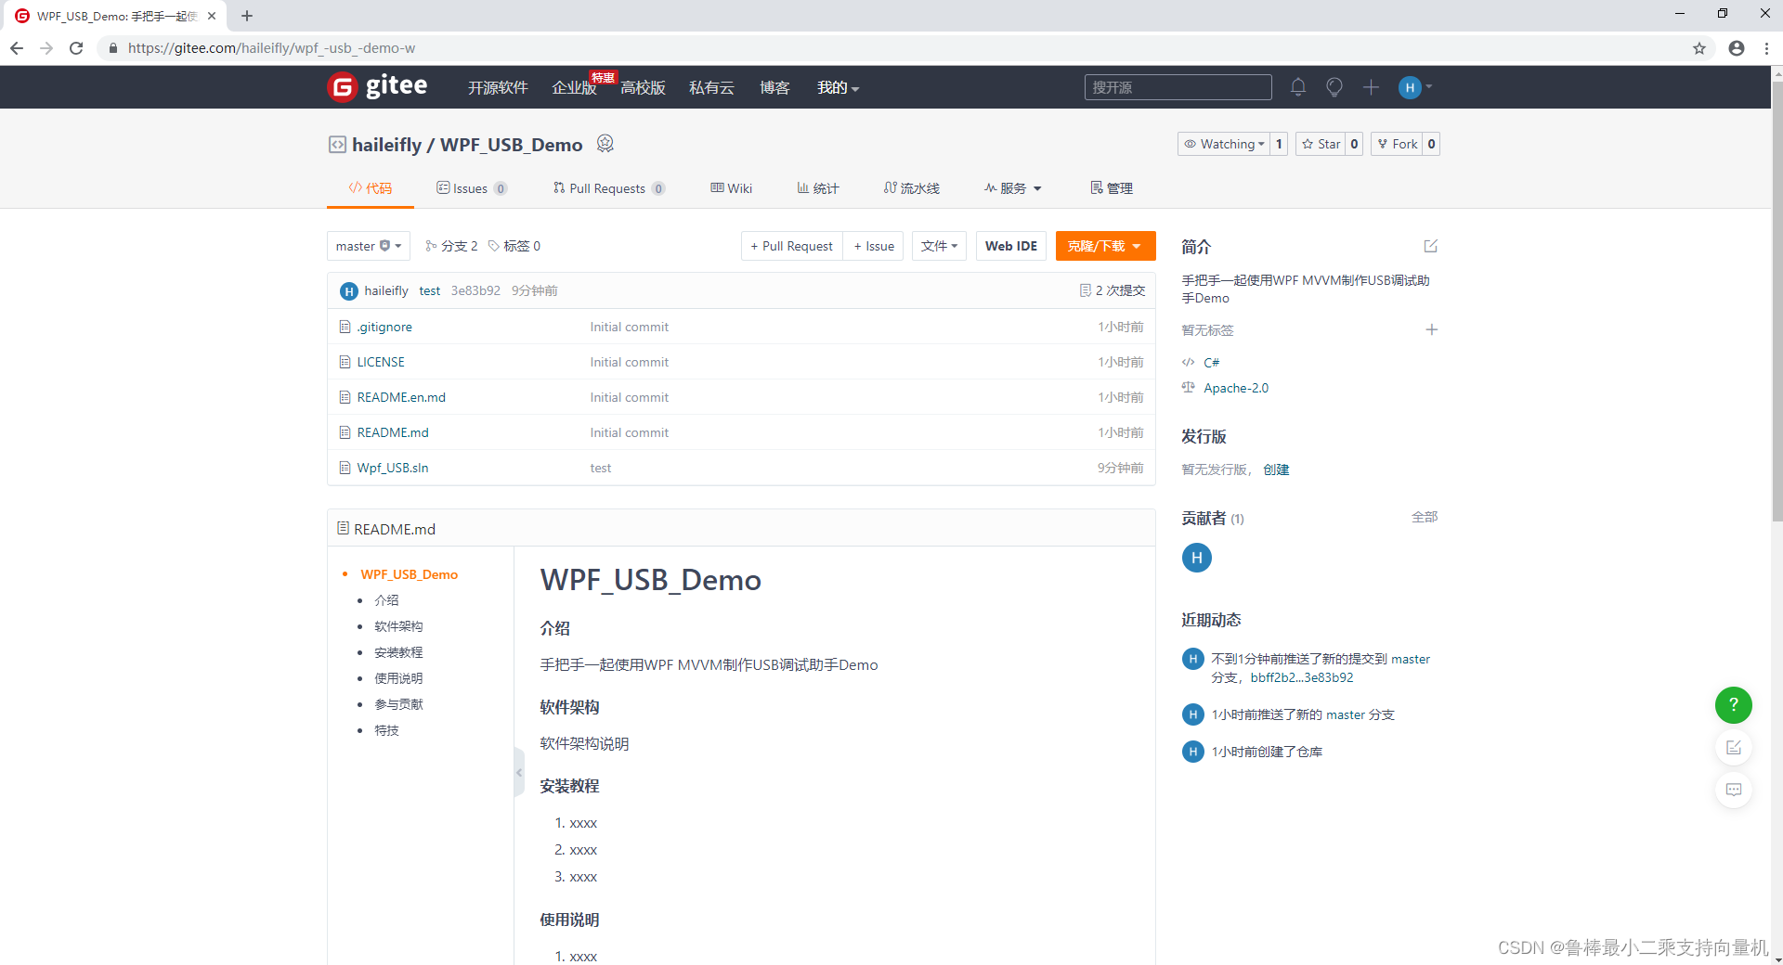Click 开源软件 in the top navigation
Screen dimensions: 1783x965
click(x=498, y=87)
